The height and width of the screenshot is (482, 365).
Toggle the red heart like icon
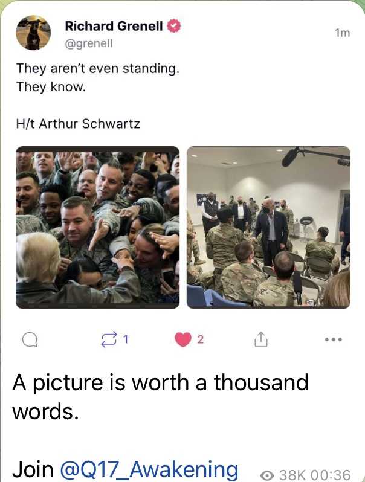(182, 339)
